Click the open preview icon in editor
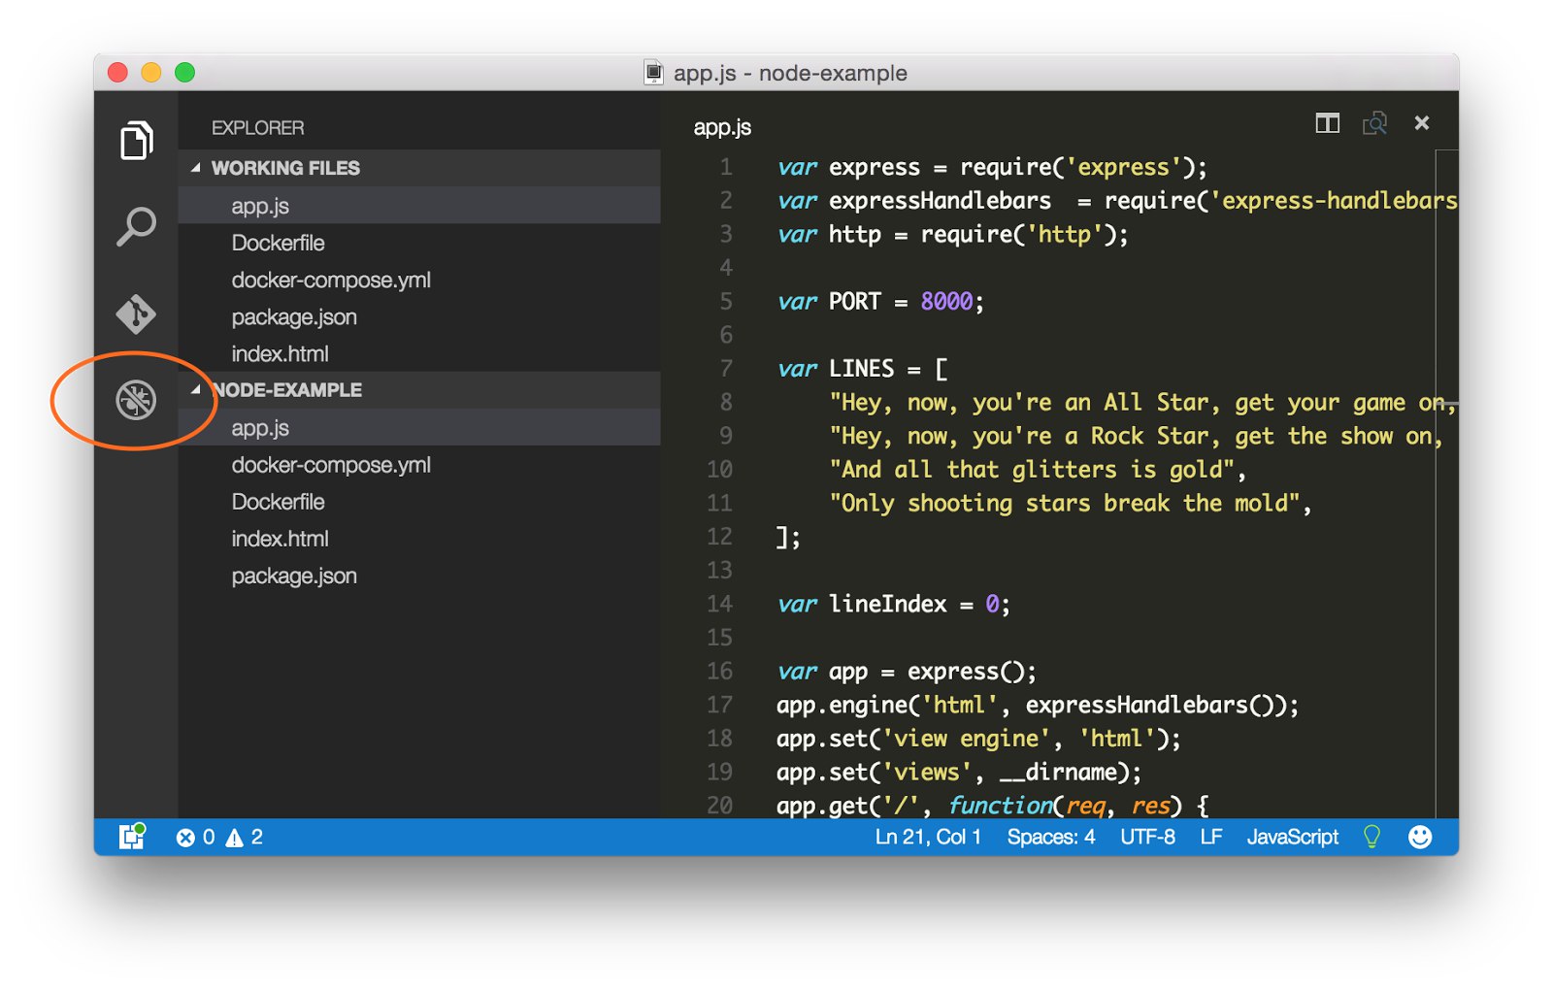 click(x=1374, y=123)
